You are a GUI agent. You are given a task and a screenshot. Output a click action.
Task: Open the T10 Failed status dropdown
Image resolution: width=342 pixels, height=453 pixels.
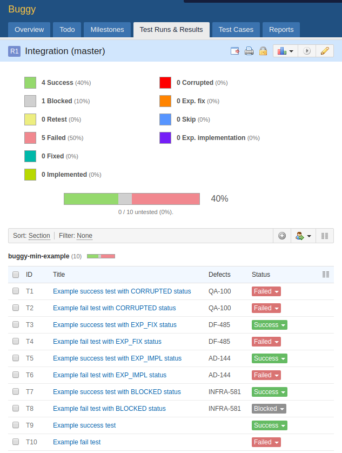click(x=266, y=442)
